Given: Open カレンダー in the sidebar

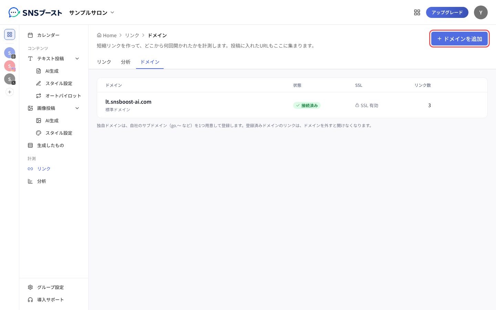Looking at the screenshot, I should point(54,35).
